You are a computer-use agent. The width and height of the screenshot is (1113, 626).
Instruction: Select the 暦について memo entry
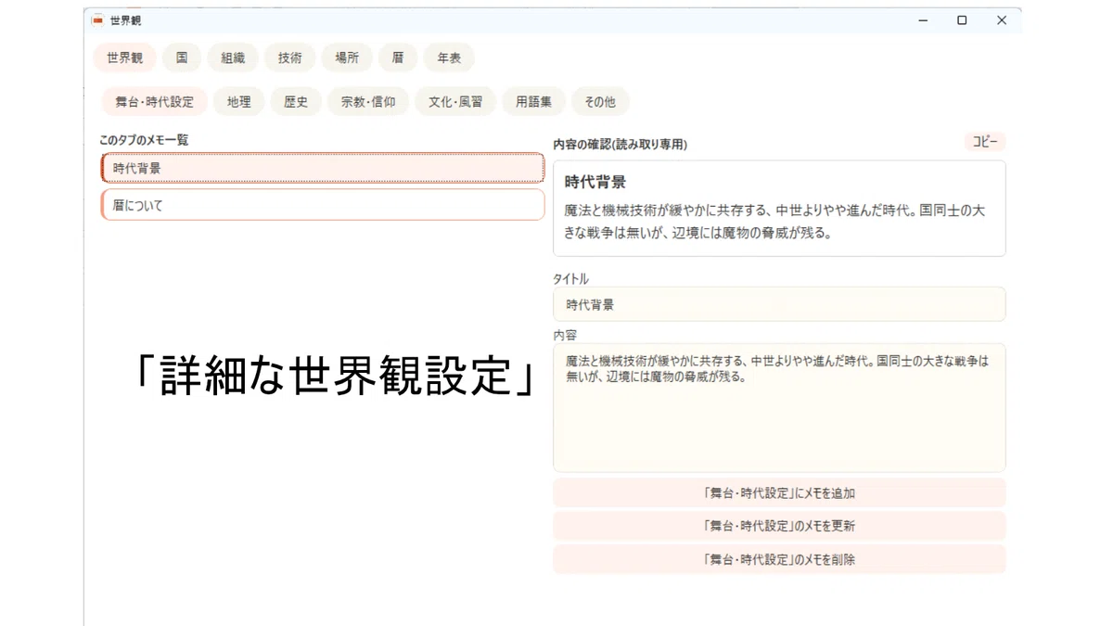tap(323, 205)
